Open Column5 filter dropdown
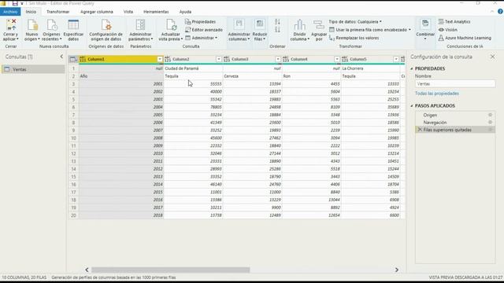Image resolution: width=504 pixels, height=283 pixels. click(396, 59)
